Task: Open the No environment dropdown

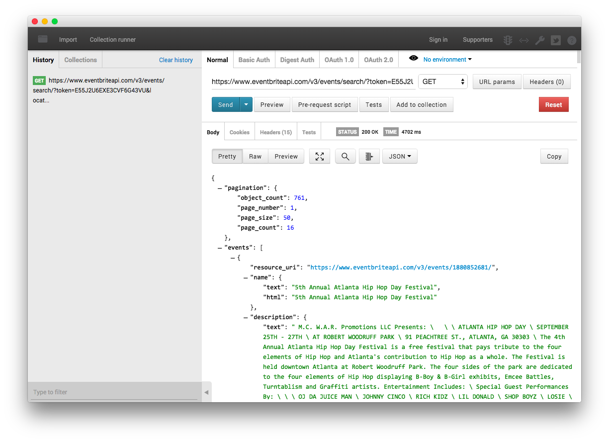Action: pyautogui.click(x=447, y=60)
